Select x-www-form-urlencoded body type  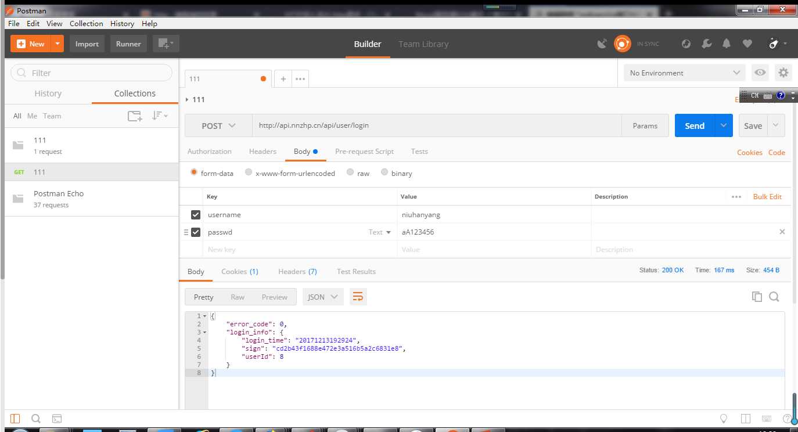point(249,172)
